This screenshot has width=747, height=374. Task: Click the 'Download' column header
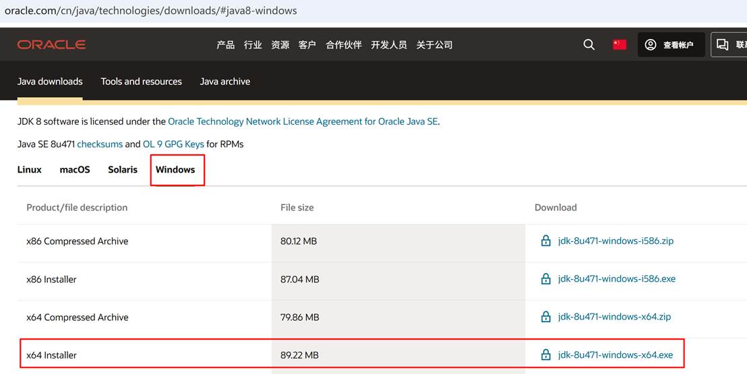(x=556, y=208)
